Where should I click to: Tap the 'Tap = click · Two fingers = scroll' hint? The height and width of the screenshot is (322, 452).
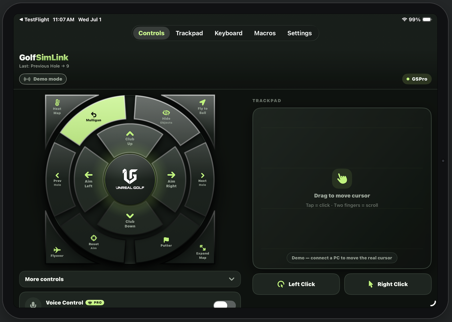click(342, 205)
